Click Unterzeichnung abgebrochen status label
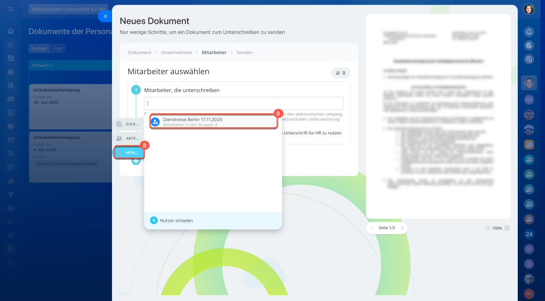 point(66,164)
